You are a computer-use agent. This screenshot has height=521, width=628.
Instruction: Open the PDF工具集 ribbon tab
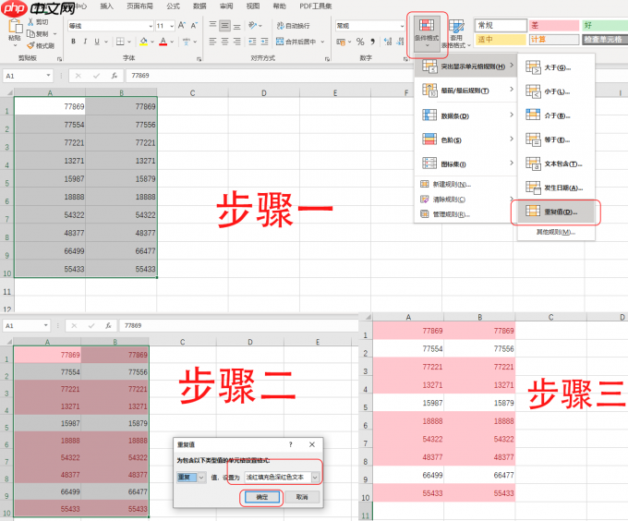click(316, 6)
